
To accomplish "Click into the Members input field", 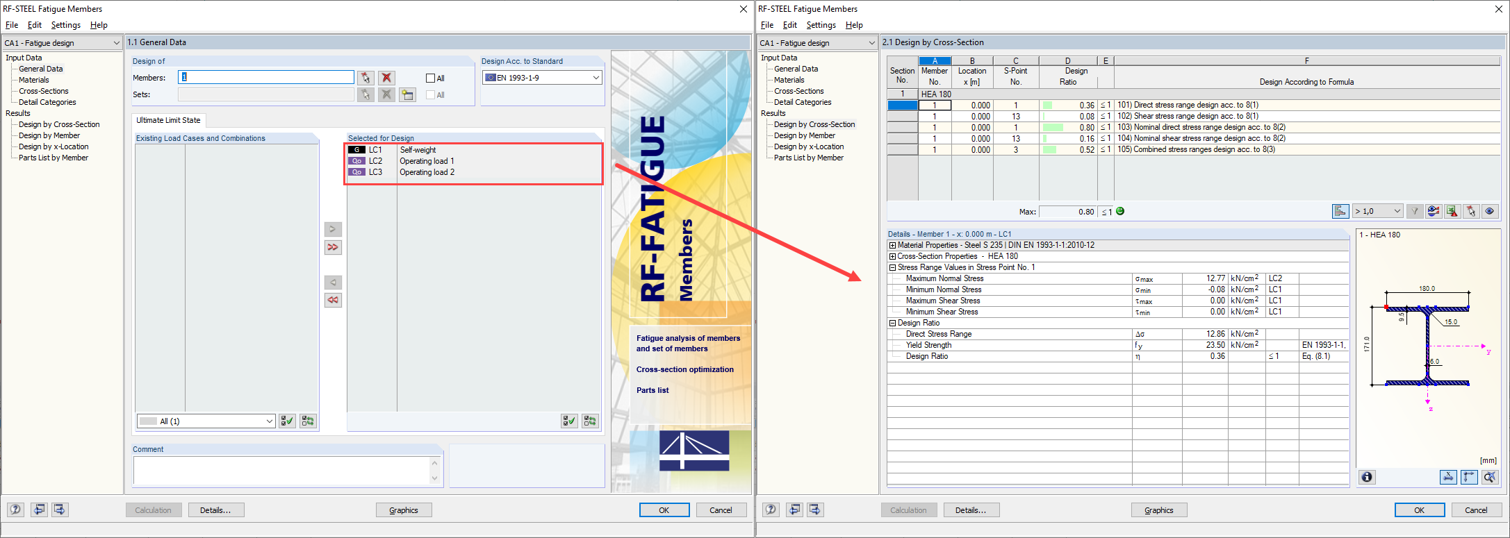I will (266, 77).
